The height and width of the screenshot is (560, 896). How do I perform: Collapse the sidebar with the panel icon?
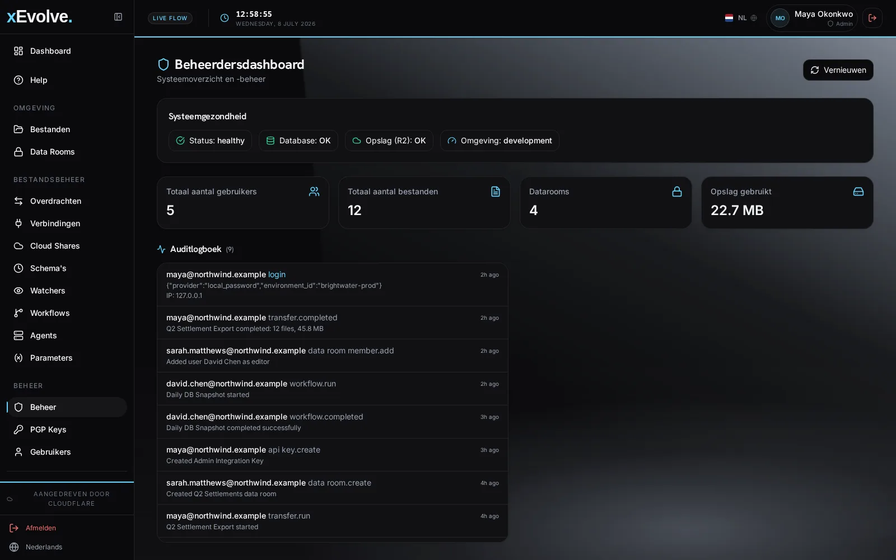[x=118, y=17]
